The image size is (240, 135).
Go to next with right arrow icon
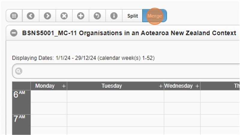47,16
